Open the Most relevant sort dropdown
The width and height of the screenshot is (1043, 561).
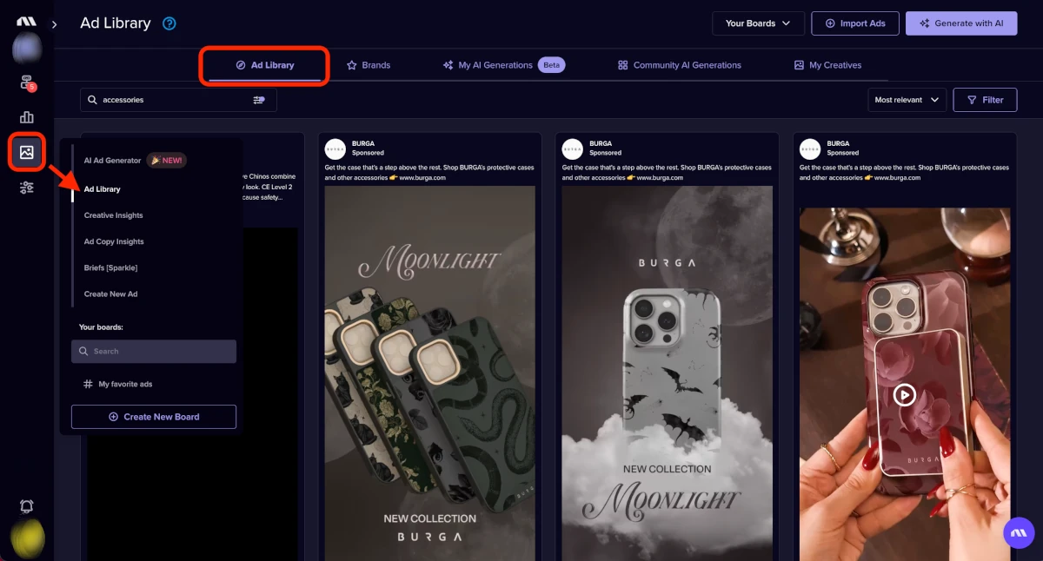click(x=907, y=100)
